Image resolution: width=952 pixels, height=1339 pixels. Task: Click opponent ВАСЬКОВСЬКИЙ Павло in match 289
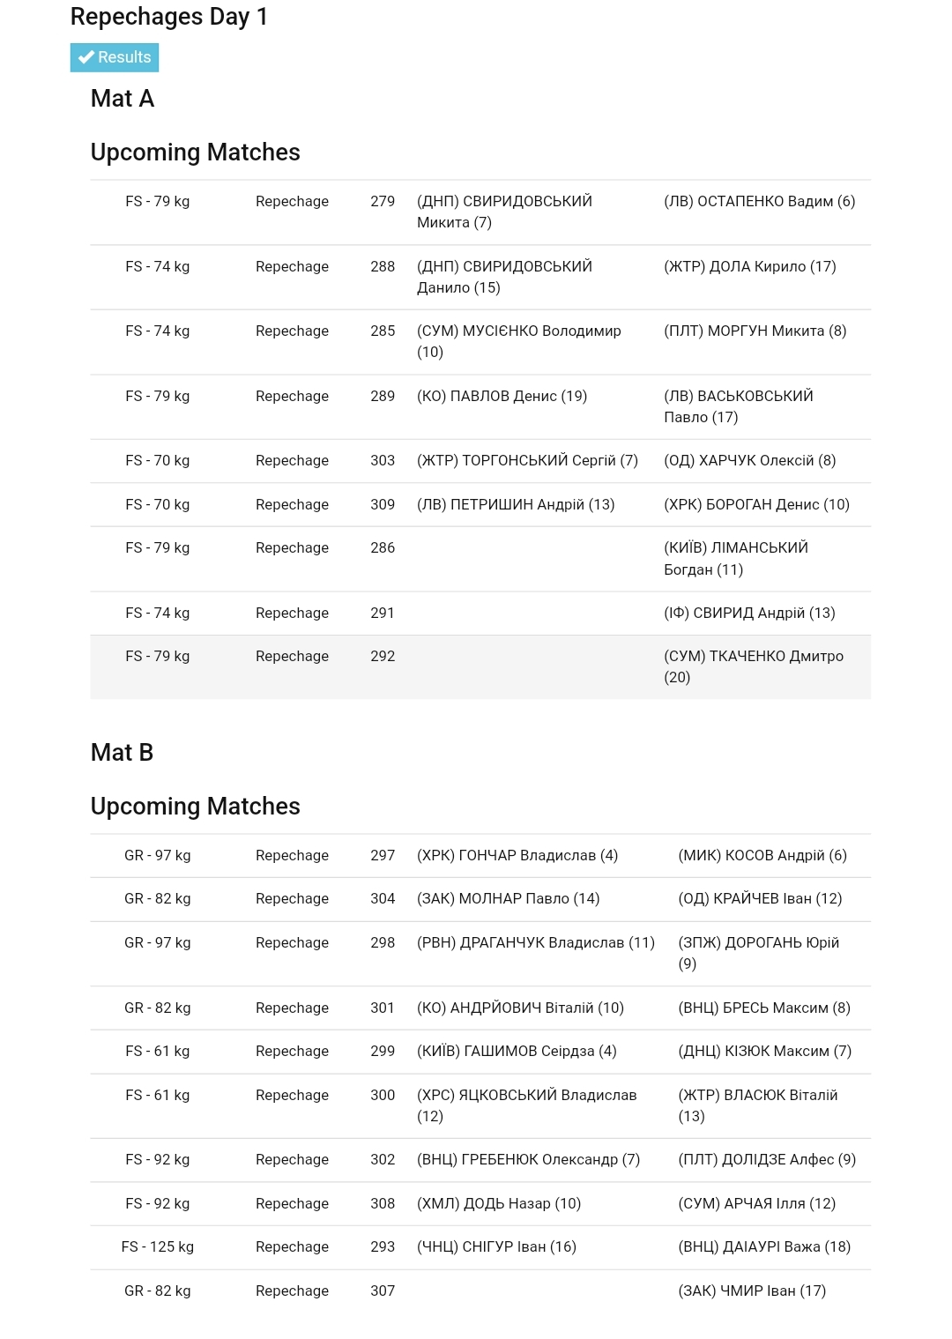[739, 406]
